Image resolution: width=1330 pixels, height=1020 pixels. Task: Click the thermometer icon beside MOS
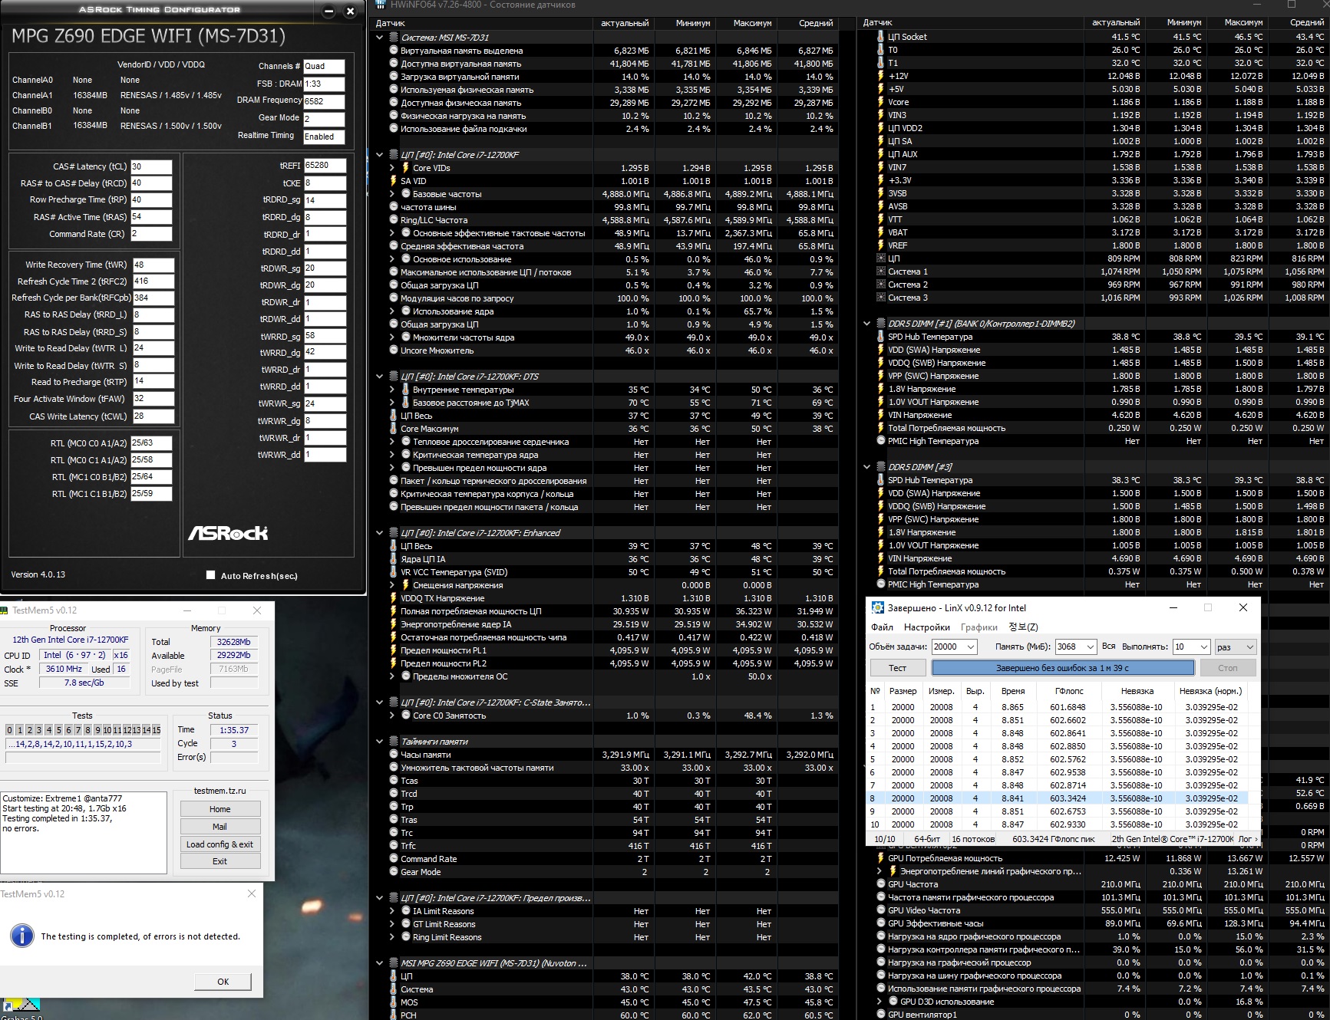click(393, 1002)
